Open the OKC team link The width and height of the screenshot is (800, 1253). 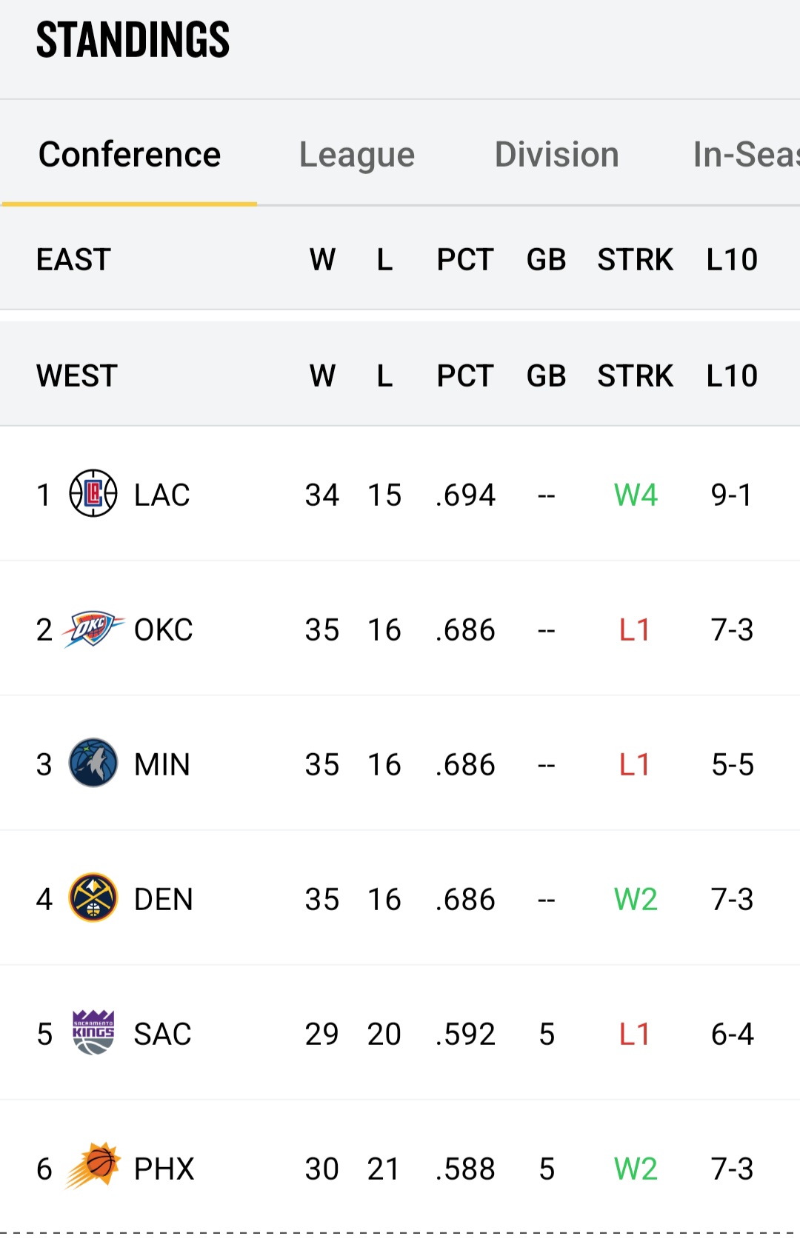click(163, 630)
